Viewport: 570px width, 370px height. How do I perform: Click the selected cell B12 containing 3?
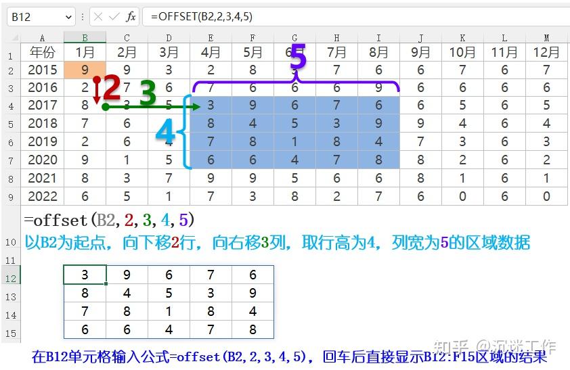(85, 275)
